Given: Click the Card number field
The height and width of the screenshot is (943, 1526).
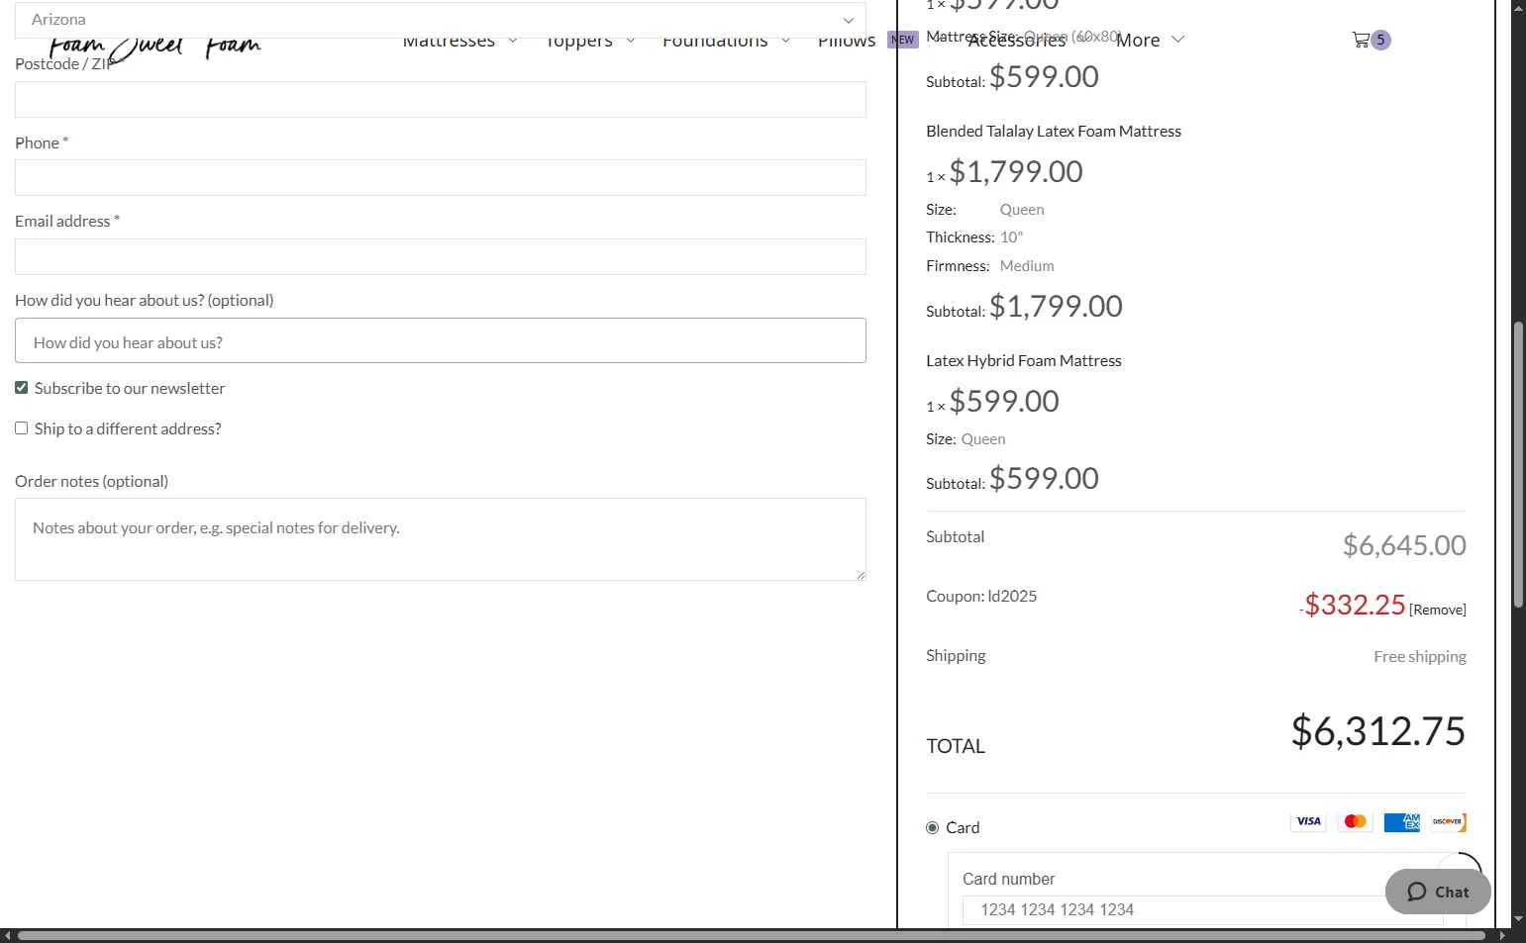Looking at the screenshot, I should (x=1202, y=909).
